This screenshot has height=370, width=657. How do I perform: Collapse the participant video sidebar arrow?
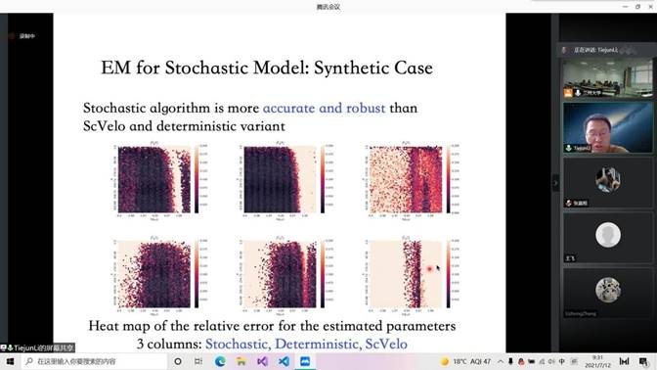click(555, 183)
